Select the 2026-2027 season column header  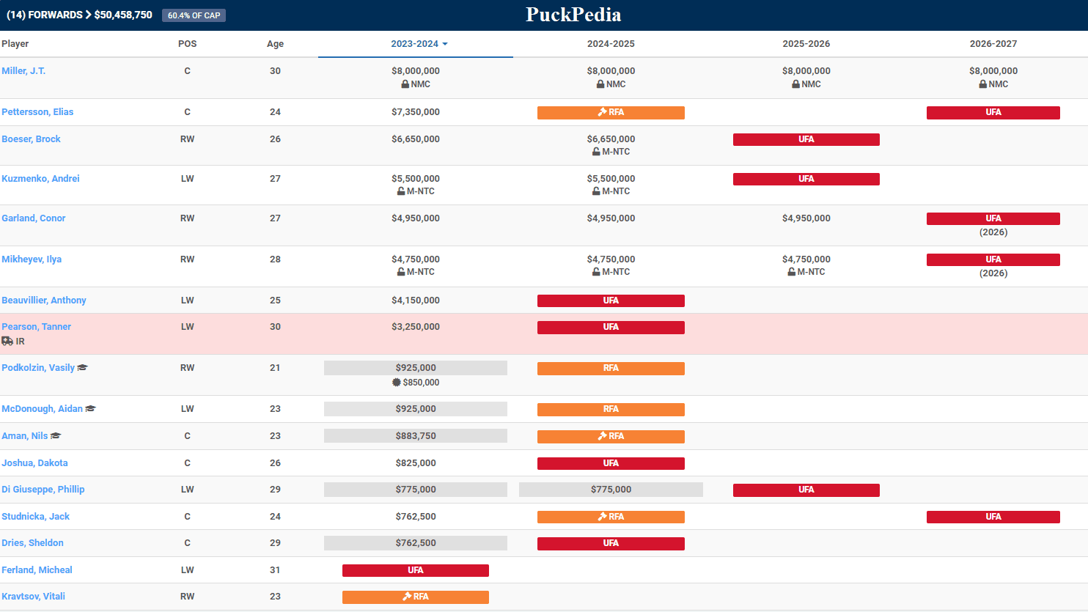coord(993,44)
